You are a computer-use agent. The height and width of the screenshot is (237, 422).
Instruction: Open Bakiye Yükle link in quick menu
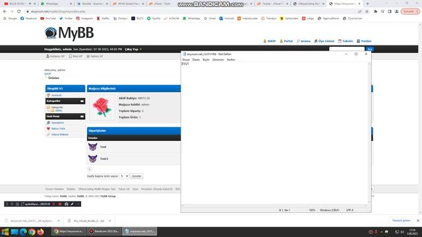[x=58, y=129]
